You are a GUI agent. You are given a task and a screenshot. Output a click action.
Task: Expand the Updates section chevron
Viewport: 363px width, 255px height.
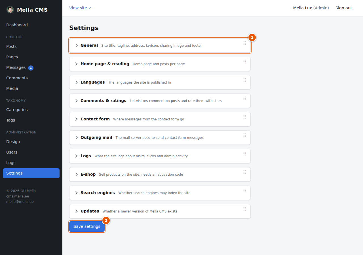tap(76, 211)
